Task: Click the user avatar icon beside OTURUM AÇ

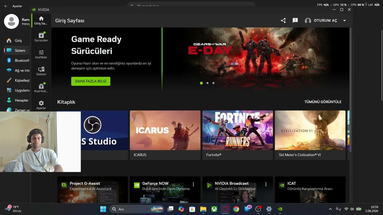Action: click(308, 21)
